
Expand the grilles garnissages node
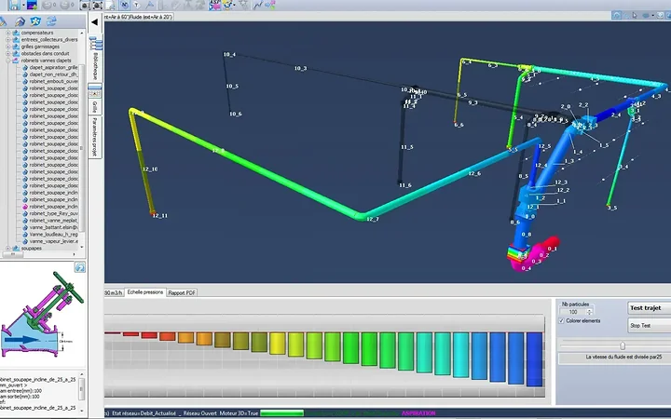pos(7,47)
